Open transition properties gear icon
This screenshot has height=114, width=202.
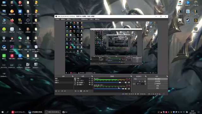[145, 81]
